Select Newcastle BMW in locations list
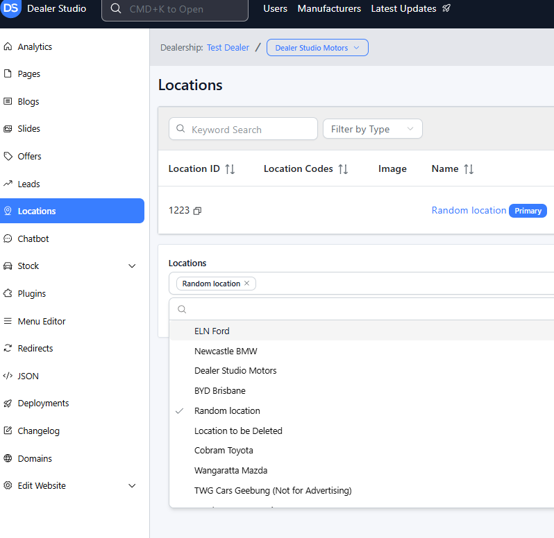This screenshot has height=538, width=554. pos(226,351)
